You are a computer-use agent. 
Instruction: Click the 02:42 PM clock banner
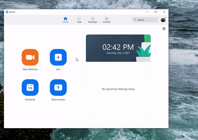point(118,46)
